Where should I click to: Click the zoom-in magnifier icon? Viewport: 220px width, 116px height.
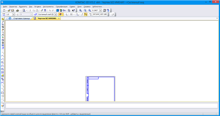point(80,10)
